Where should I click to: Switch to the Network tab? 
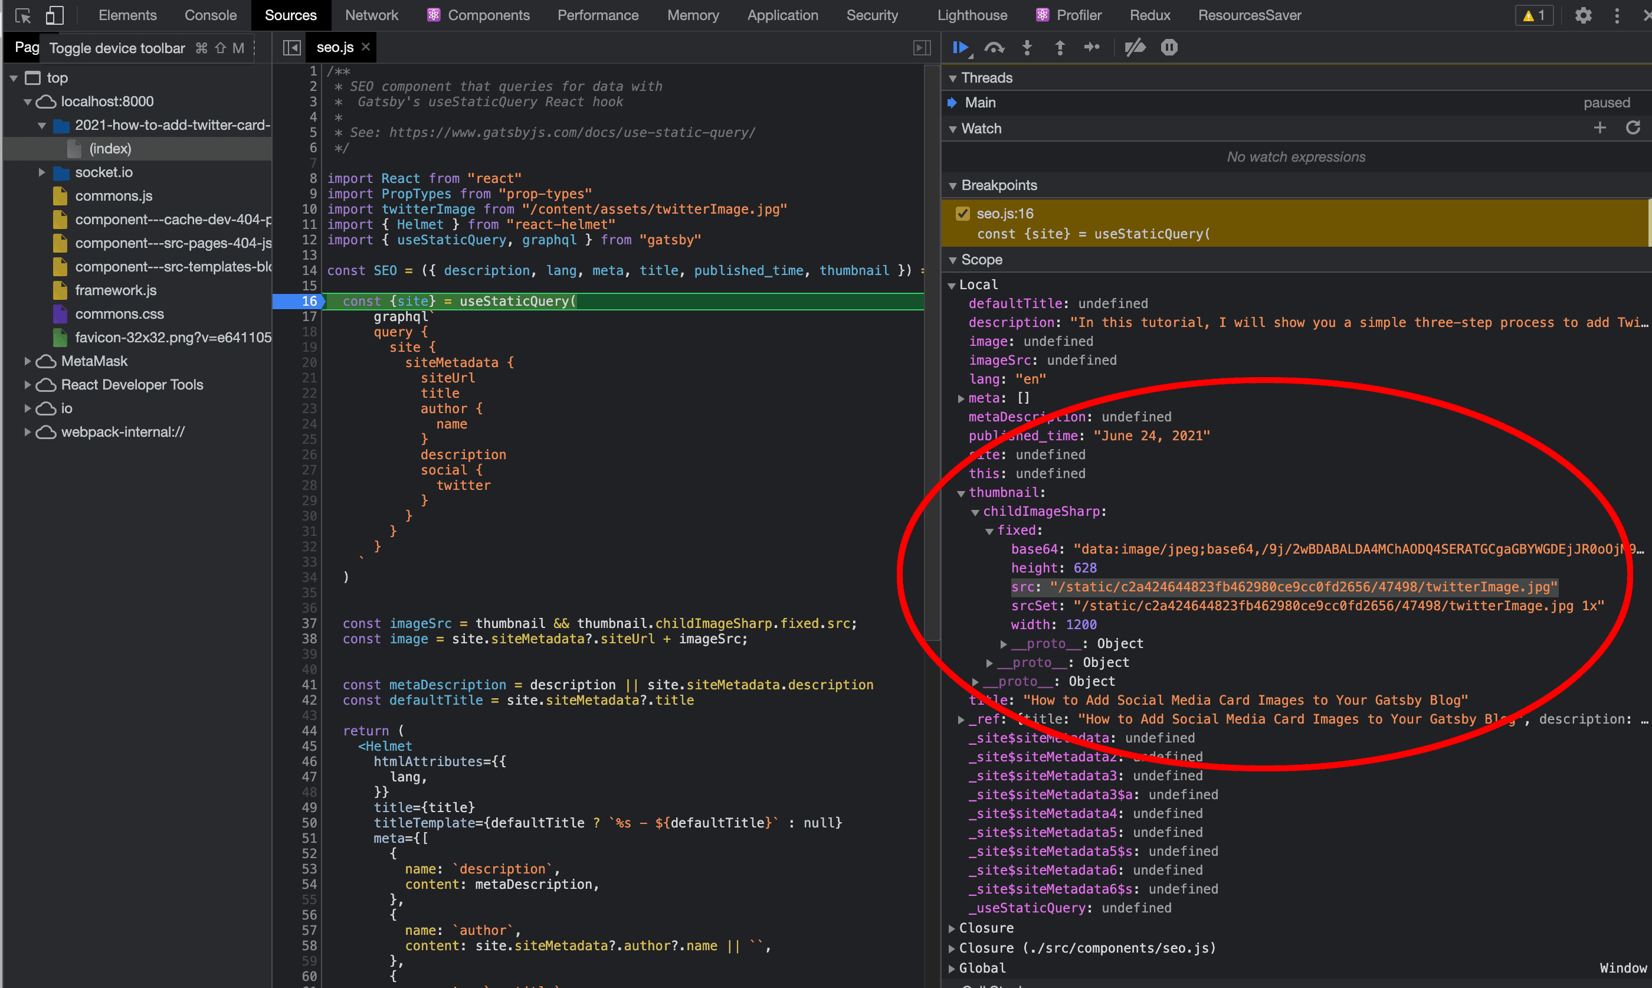(x=371, y=15)
